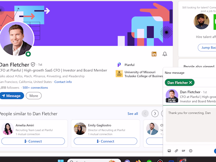Open Planful company link
216x162 pixels.
point(129,65)
